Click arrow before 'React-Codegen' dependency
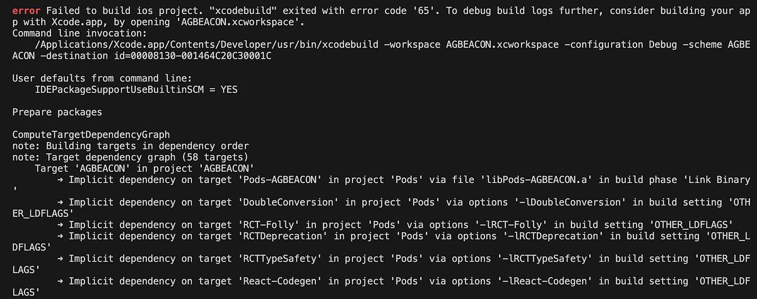 click(x=61, y=282)
